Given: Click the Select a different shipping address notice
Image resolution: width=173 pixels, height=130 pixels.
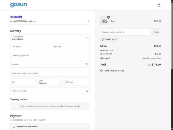Looking at the screenshot, I should (x=50, y=106).
